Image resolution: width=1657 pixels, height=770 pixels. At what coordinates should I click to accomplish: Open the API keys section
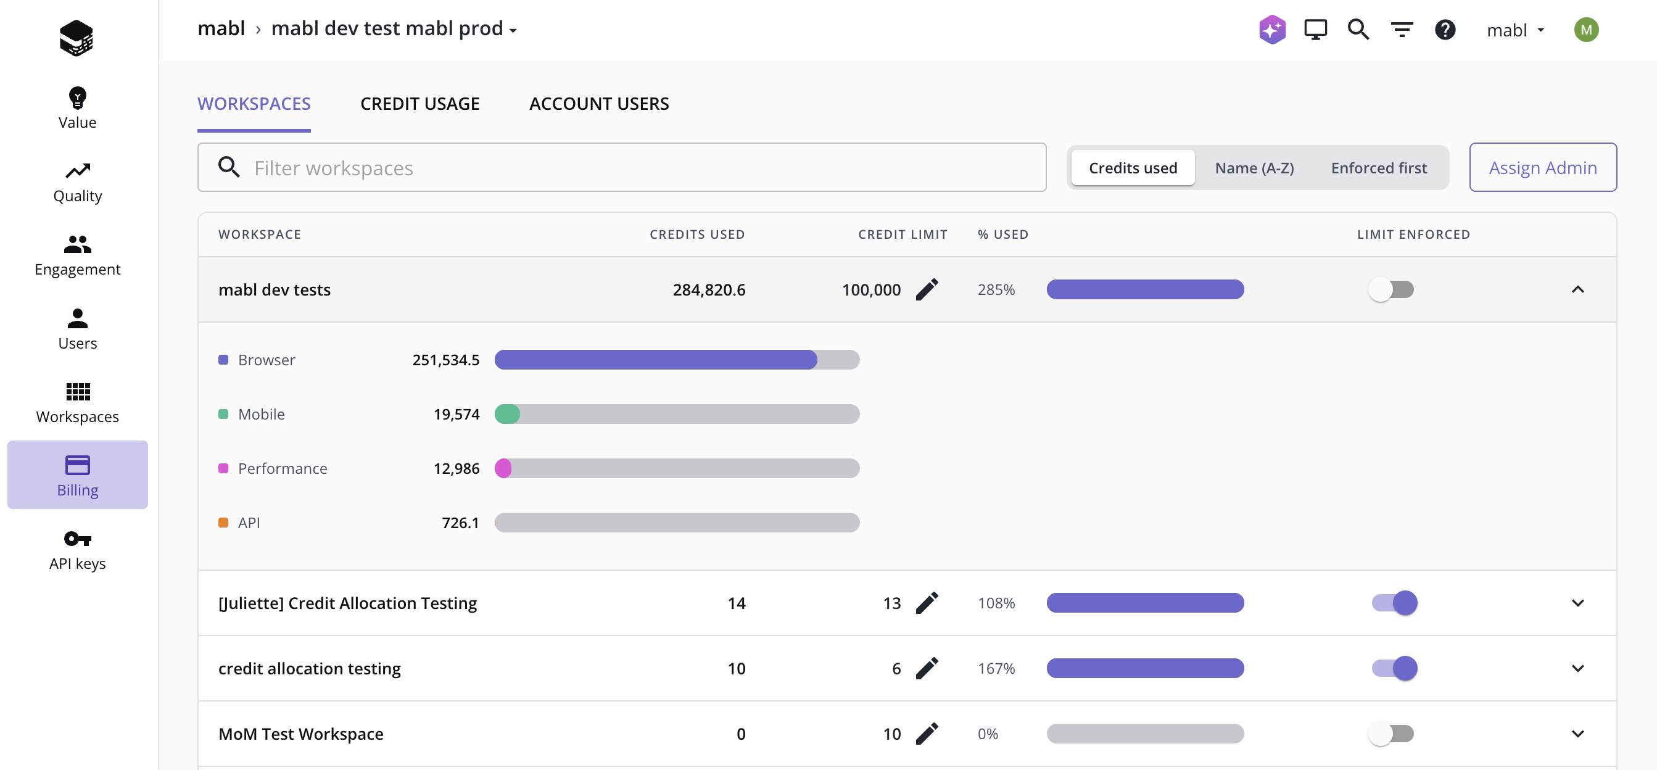77,550
